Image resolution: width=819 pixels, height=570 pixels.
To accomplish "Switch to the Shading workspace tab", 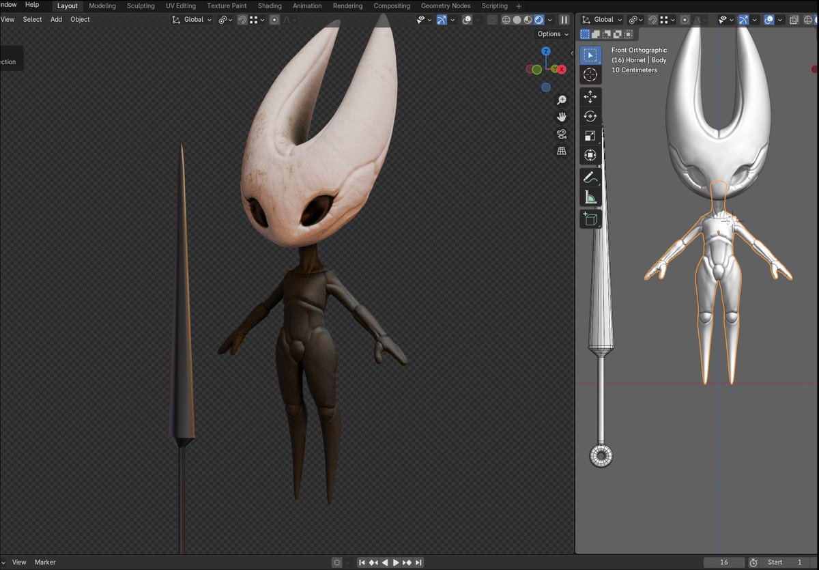I will click(270, 6).
